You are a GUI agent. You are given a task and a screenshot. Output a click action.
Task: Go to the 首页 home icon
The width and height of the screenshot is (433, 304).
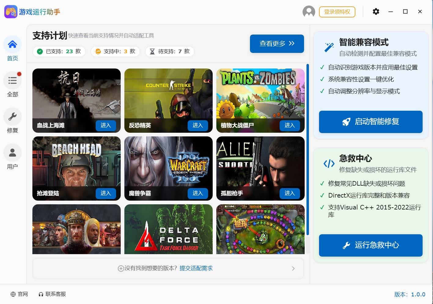(x=13, y=44)
